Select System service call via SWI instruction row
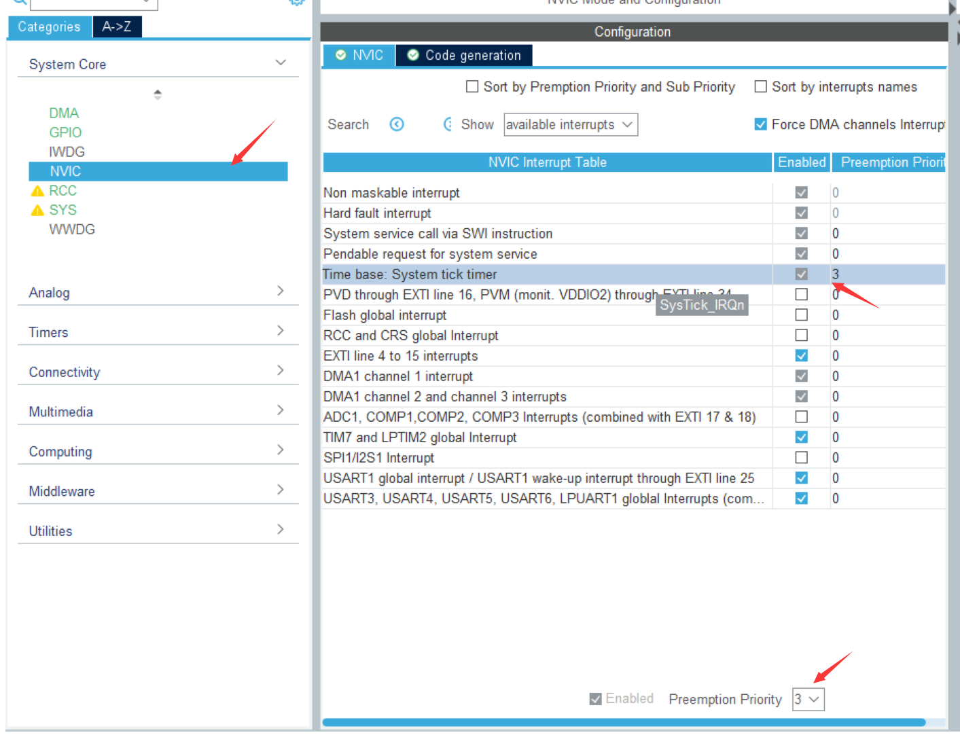This screenshot has width=960, height=737. (x=634, y=234)
